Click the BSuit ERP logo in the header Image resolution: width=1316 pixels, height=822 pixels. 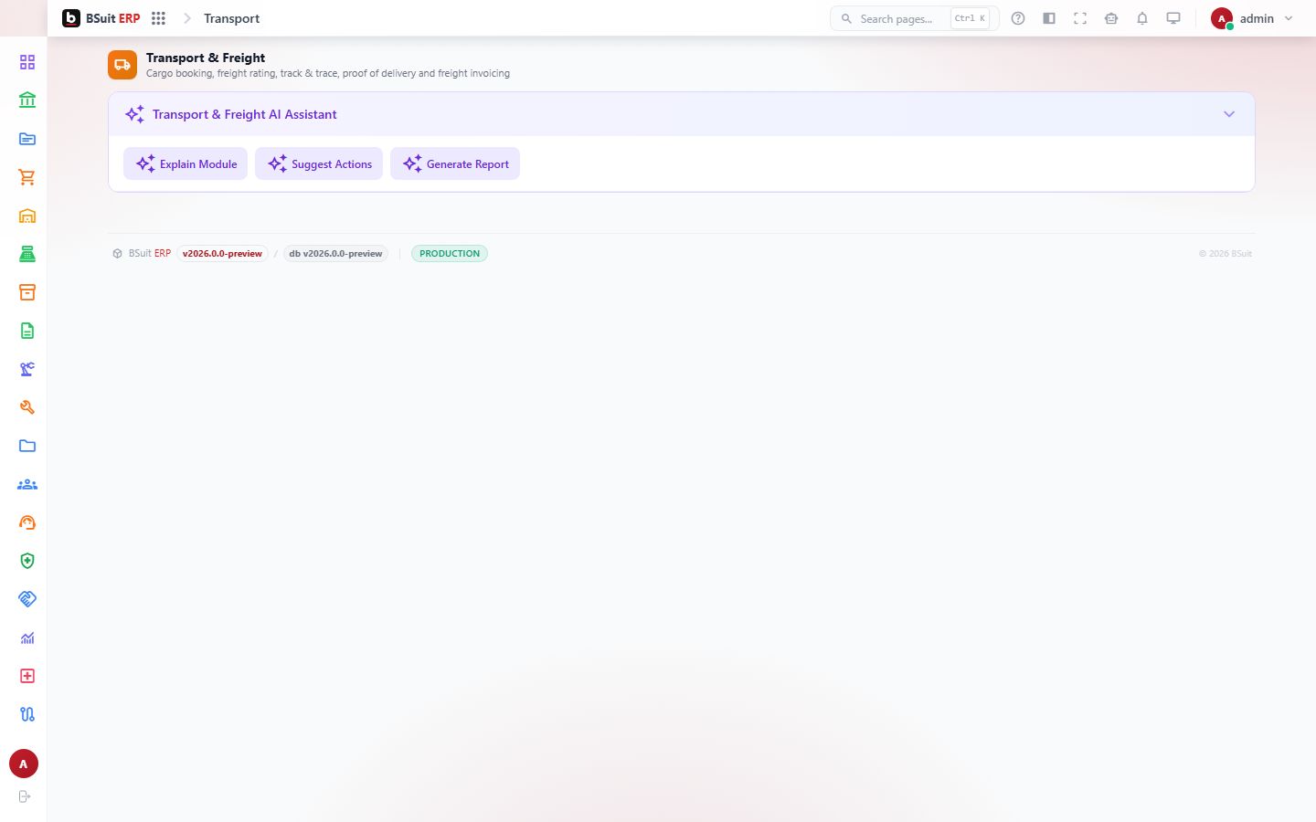pyautogui.click(x=101, y=18)
